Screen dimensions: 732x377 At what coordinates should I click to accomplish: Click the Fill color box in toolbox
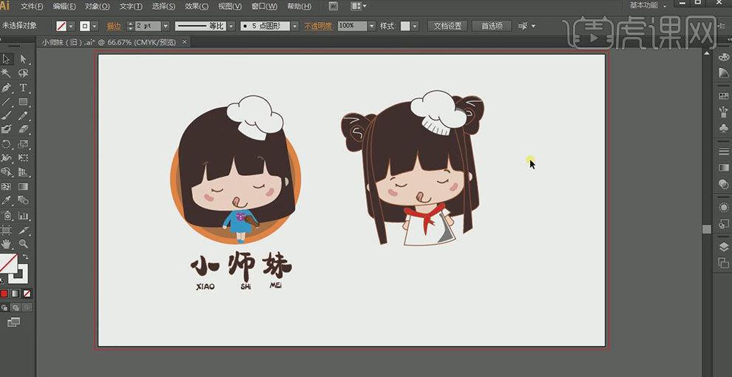[x=8, y=263]
